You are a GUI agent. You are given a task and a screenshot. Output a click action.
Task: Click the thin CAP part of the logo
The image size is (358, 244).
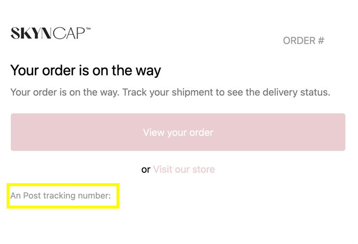pyautogui.click(x=69, y=33)
